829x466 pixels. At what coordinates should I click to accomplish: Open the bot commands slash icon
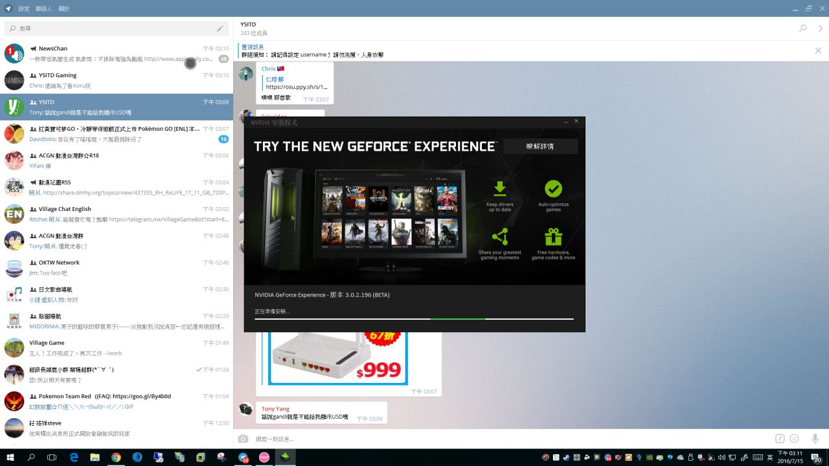pyautogui.click(x=780, y=439)
